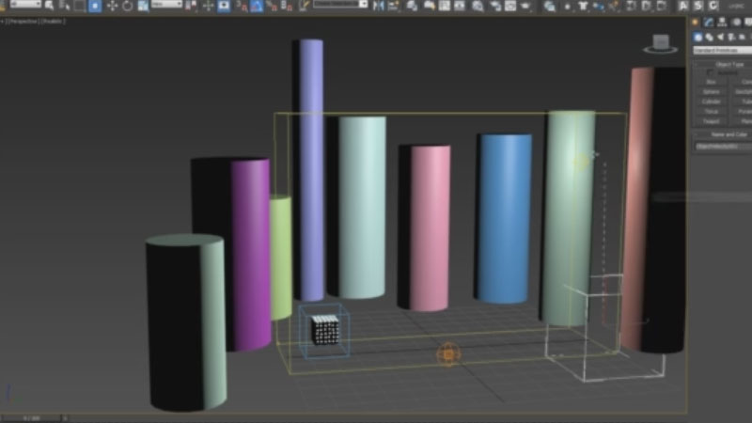Select the Rotate transform tool
This screenshot has height=423, width=752.
click(x=130, y=6)
